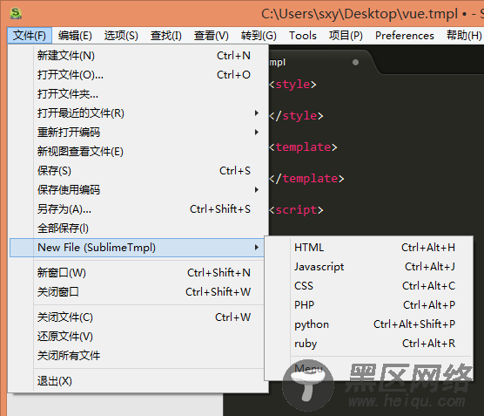Create new ruby template file
The width and height of the screenshot is (484, 416).
tap(368, 344)
